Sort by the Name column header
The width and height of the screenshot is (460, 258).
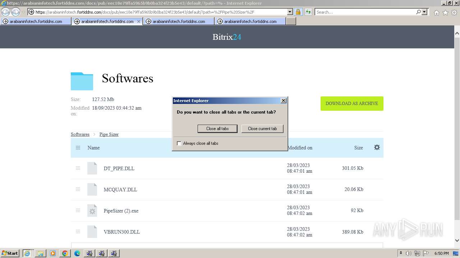point(93,148)
